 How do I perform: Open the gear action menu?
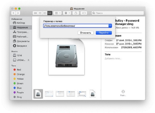[67, 13]
